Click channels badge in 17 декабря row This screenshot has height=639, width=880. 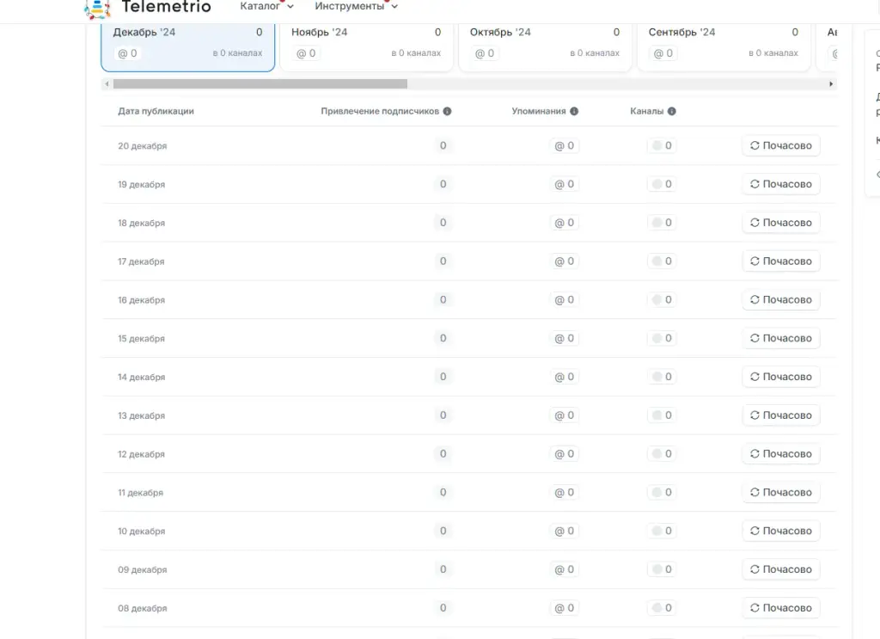(662, 261)
